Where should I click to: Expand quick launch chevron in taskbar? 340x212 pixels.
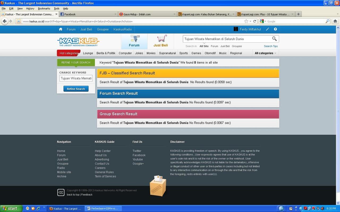44,207
